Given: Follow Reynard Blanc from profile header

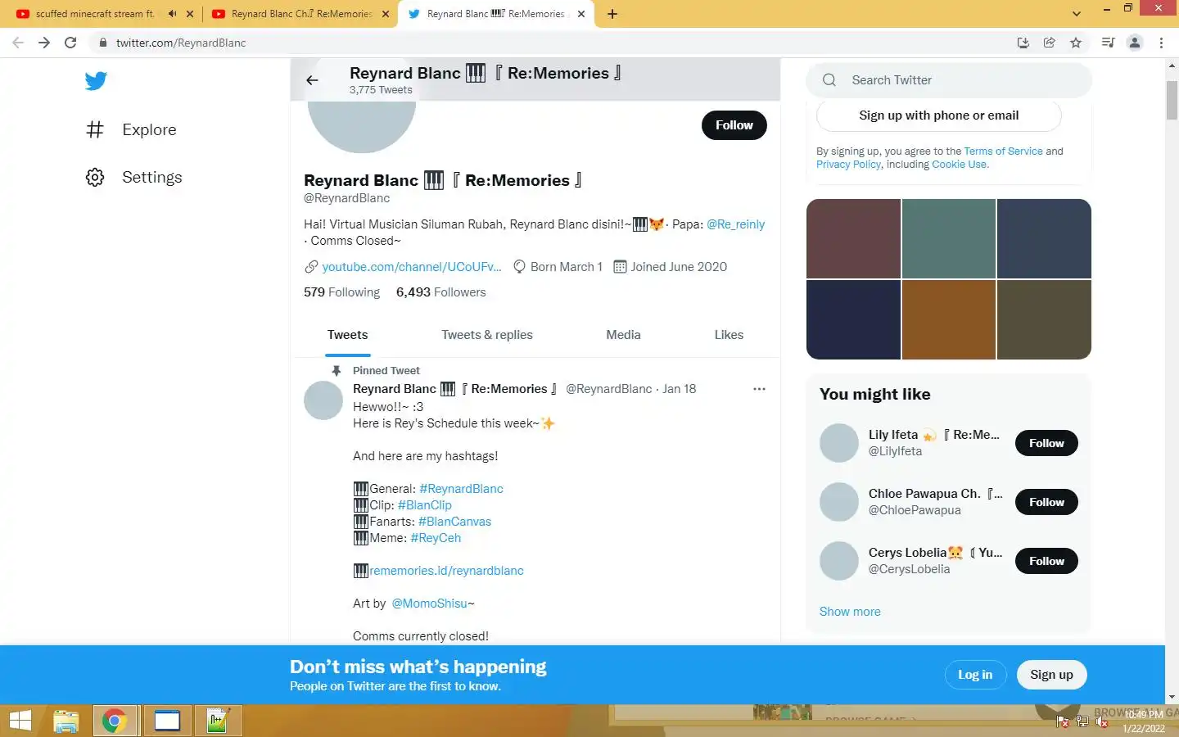Looking at the screenshot, I should [734, 125].
